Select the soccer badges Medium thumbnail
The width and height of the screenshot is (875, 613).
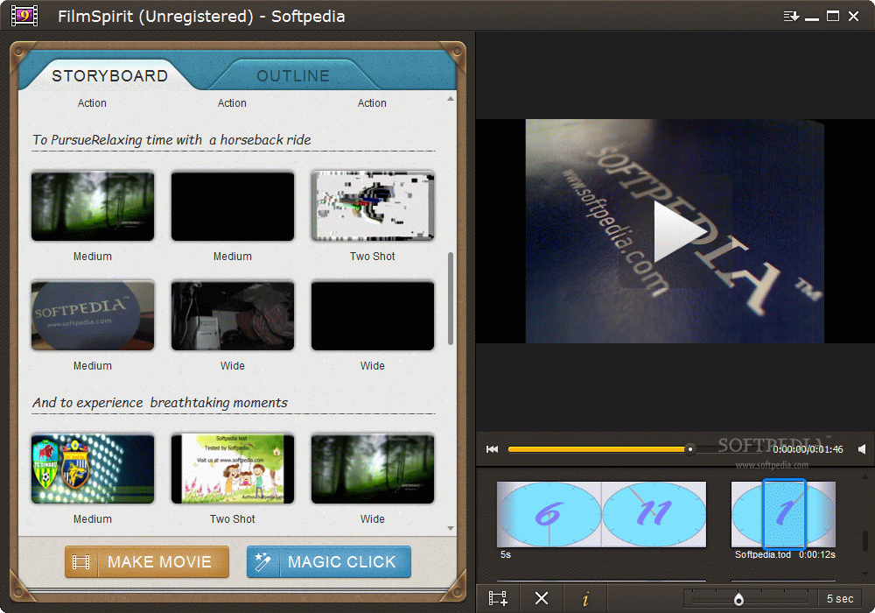click(93, 469)
